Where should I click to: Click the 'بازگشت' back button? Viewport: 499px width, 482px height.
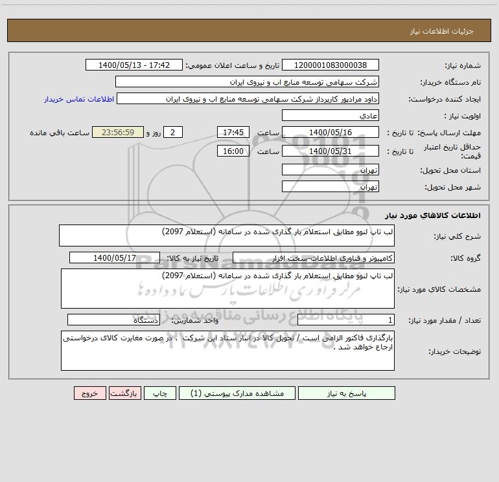coord(124,393)
